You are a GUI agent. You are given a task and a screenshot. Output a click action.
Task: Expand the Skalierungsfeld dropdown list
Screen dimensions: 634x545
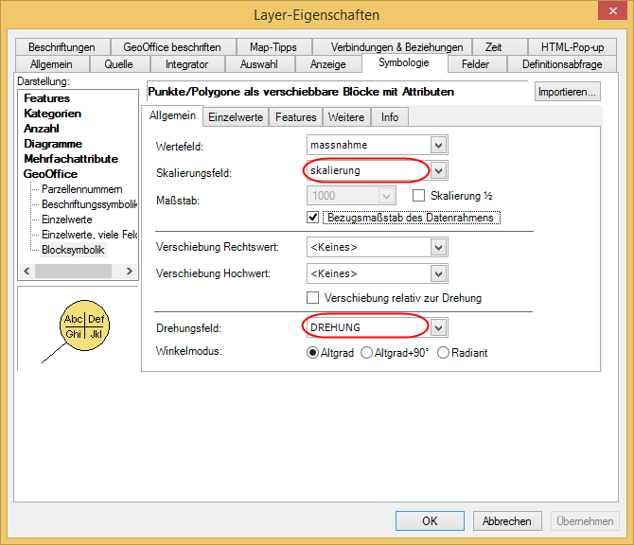pos(437,170)
